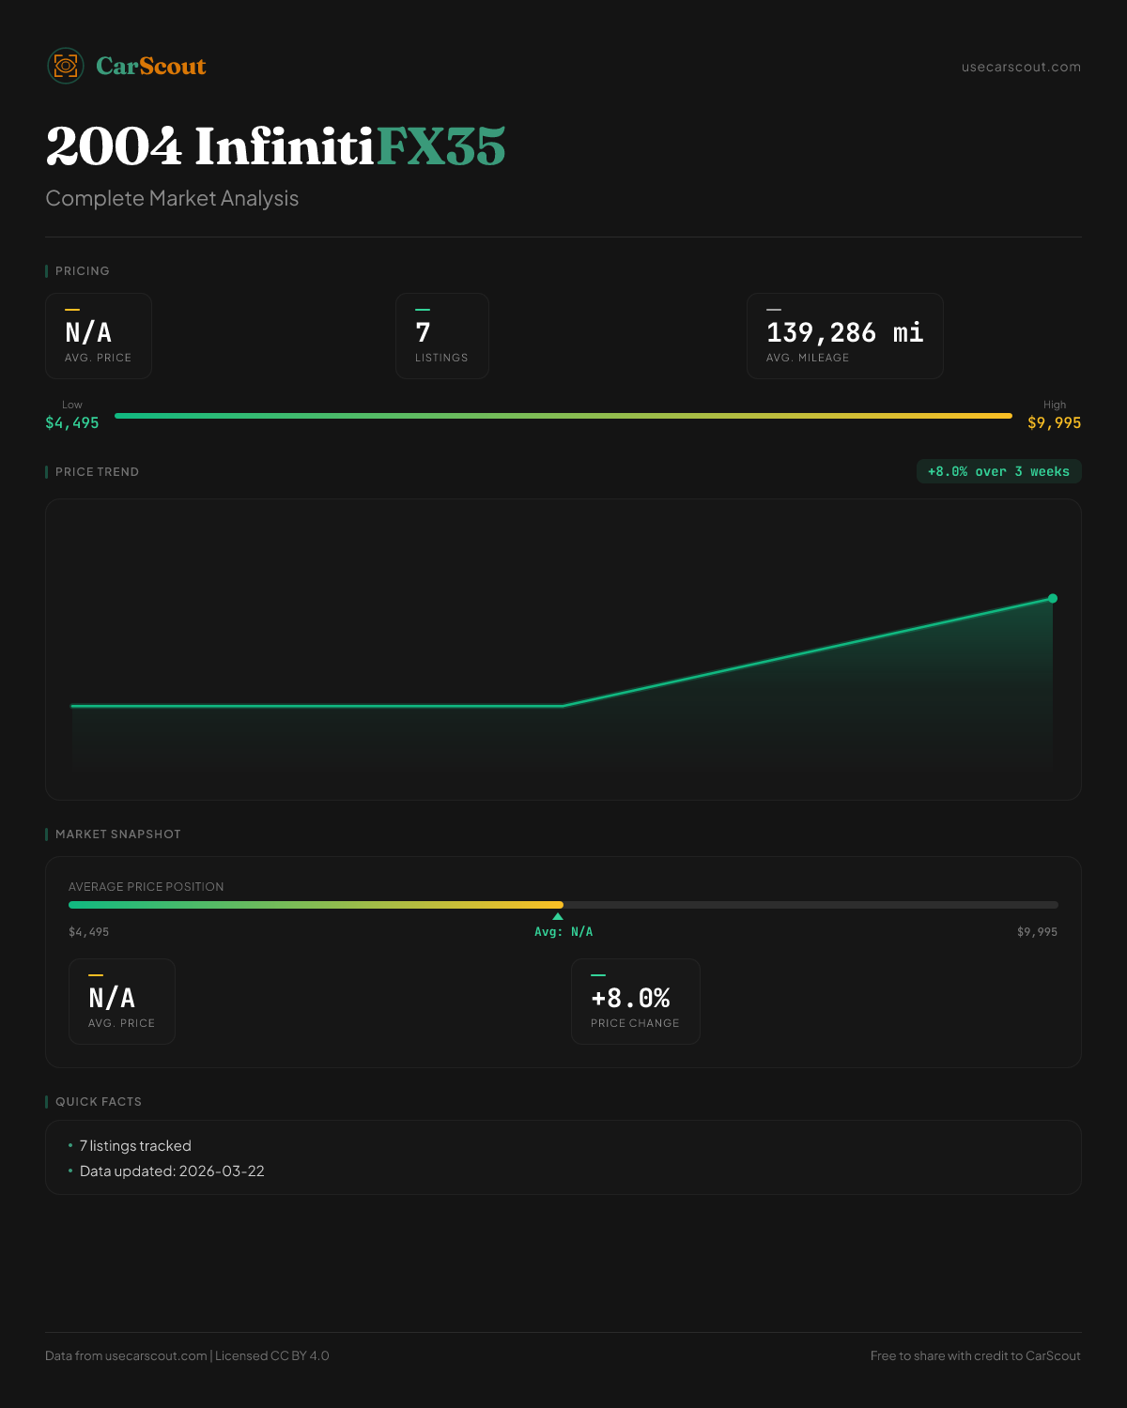The height and width of the screenshot is (1408, 1127).
Task: Select the N/A Avg. Price card in Pricing
Action: coord(99,336)
